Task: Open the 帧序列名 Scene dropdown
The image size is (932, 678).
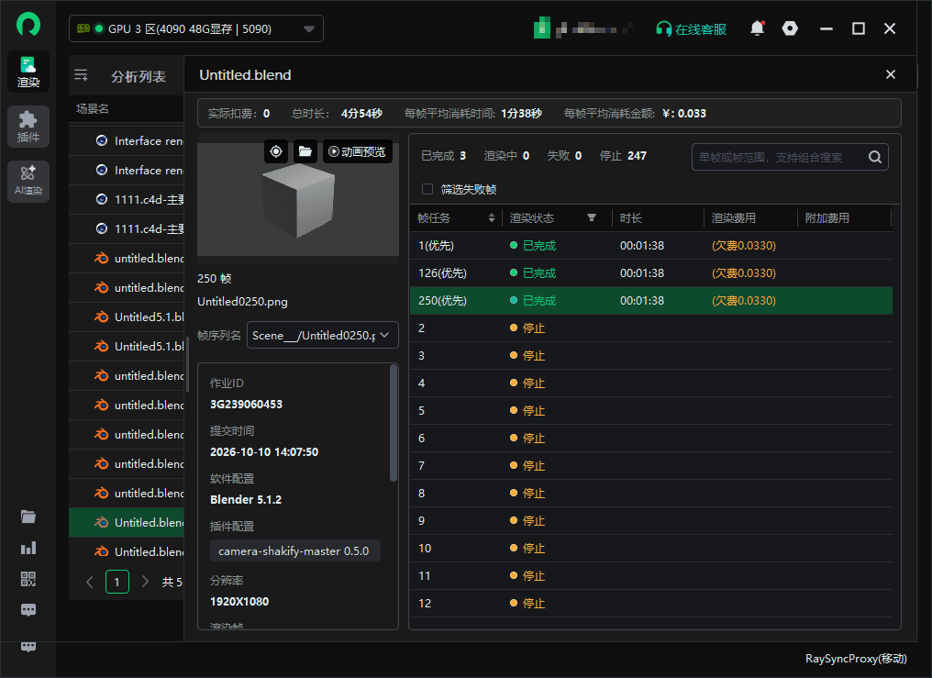Action: tap(322, 335)
